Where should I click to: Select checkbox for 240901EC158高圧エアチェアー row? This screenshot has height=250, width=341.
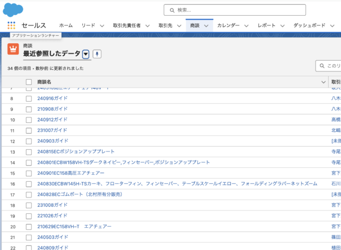pos(29,173)
